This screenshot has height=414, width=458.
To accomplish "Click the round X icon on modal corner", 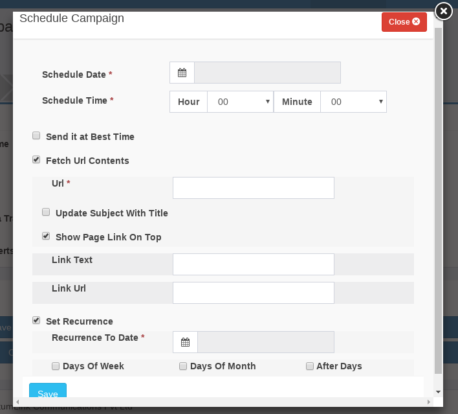I will tap(443, 12).
